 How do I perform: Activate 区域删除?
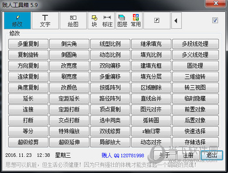point(151,87)
